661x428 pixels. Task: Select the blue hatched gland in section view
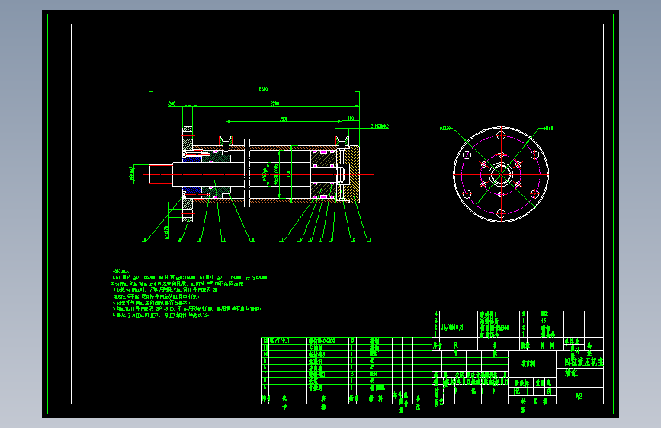(x=192, y=160)
